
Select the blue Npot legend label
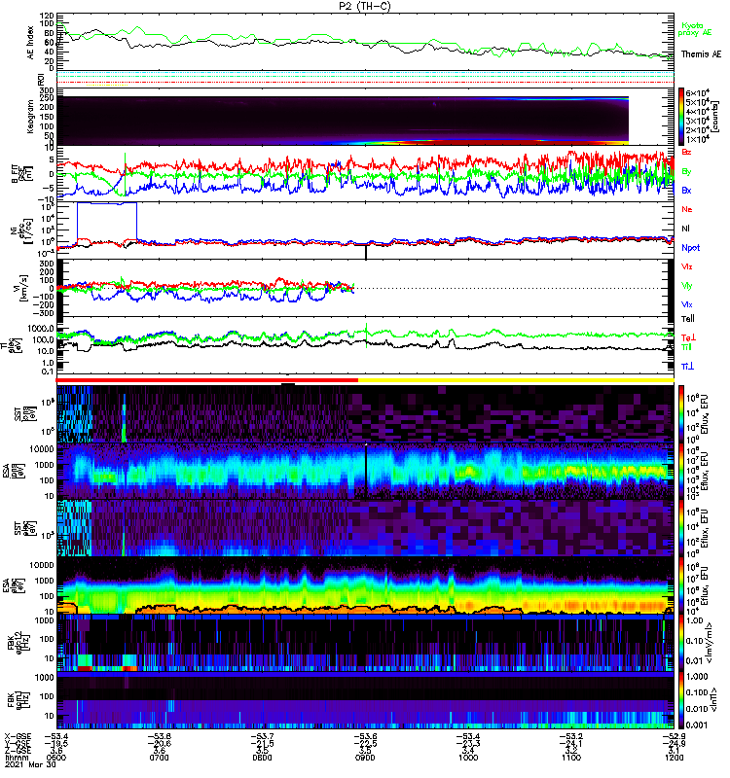[x=690, y=248]
